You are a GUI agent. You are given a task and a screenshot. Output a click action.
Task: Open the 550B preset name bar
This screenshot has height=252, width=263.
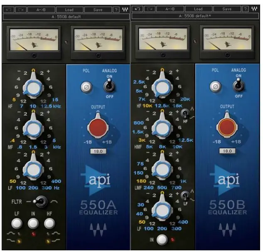coord(195,16)
